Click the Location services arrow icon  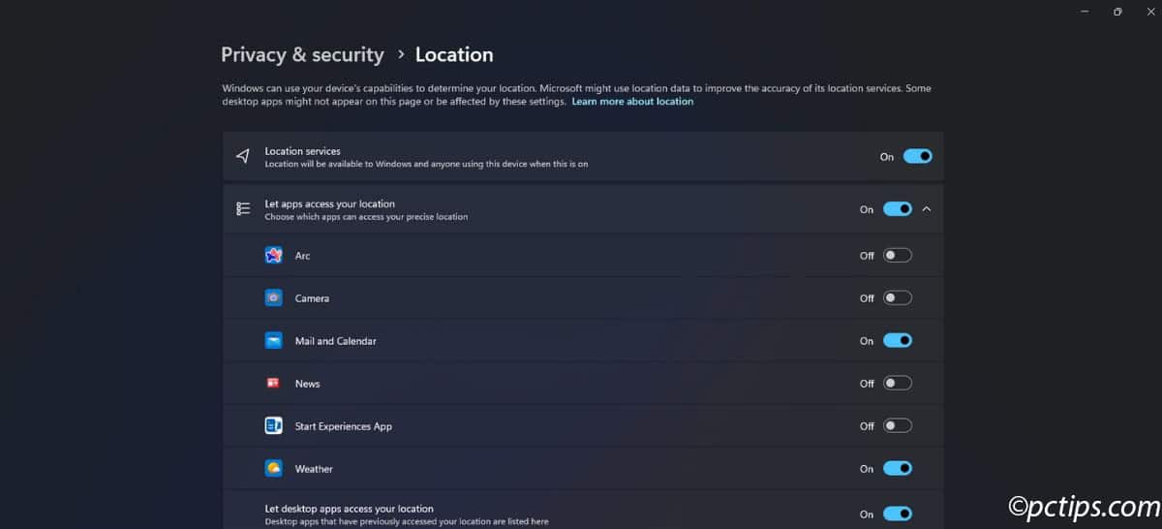[x=243, y=156]
